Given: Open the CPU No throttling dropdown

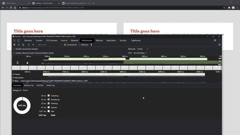Looking at the screenshot, I should pyautogui.click(x=140, y=53).
